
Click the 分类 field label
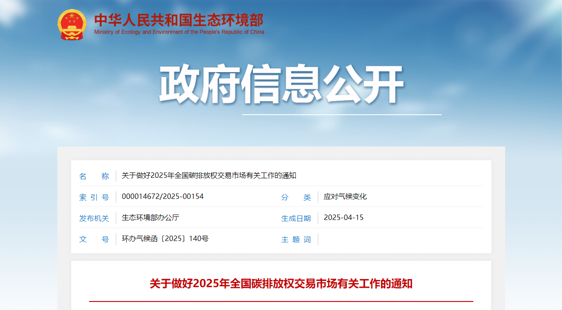pyautogui.click(x=296, y=197)
